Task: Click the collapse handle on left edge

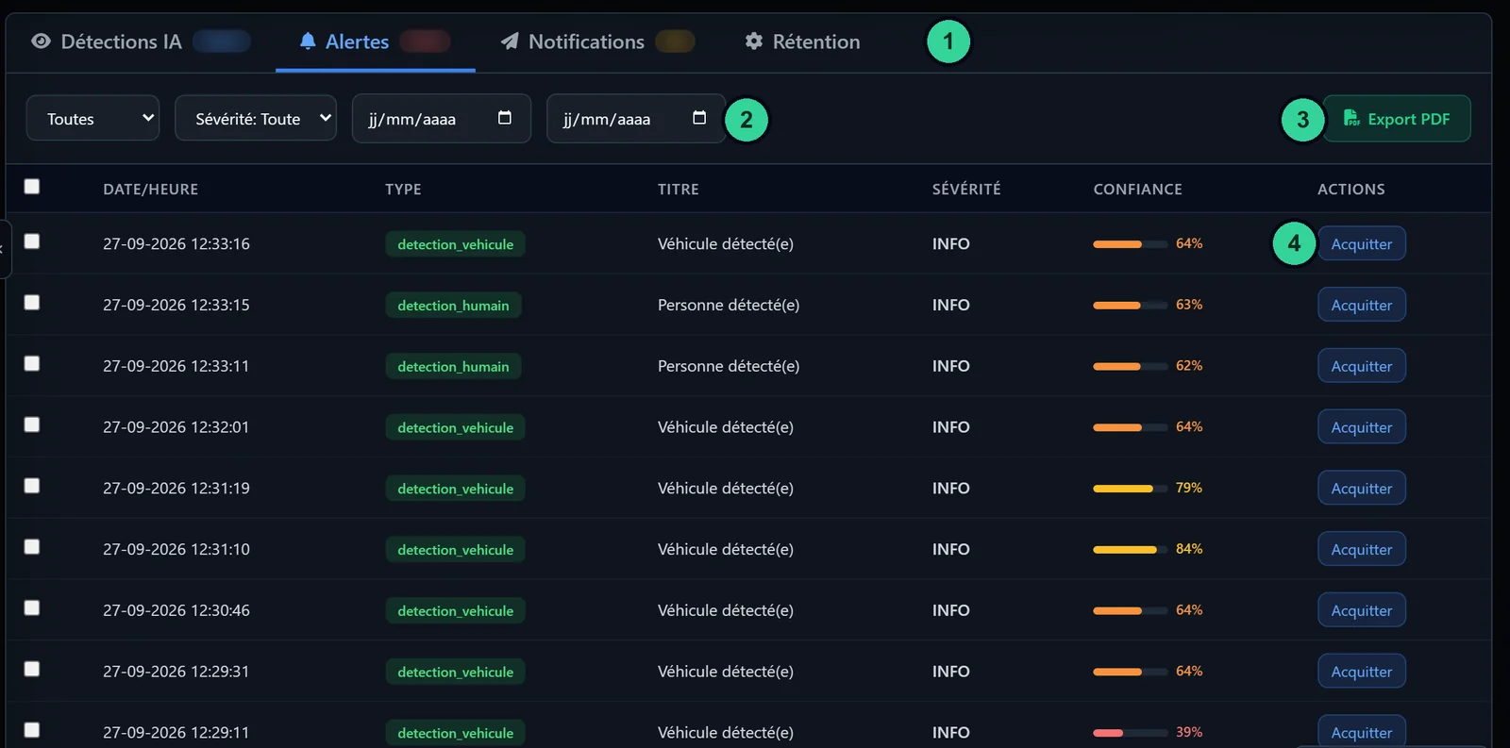Action: click(4, 249)
